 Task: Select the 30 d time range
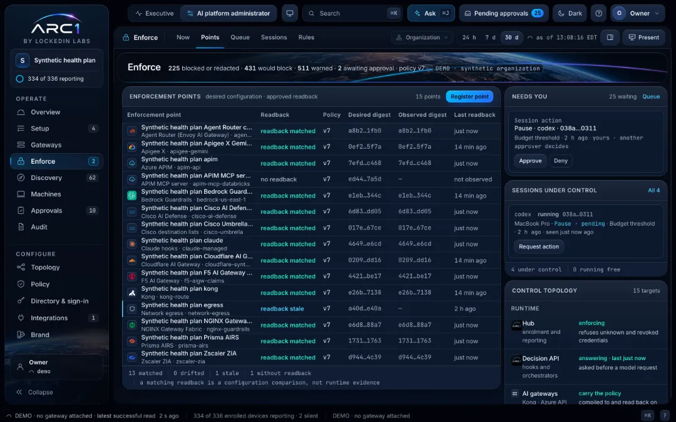pyautogui.click(x=511, y=38)
